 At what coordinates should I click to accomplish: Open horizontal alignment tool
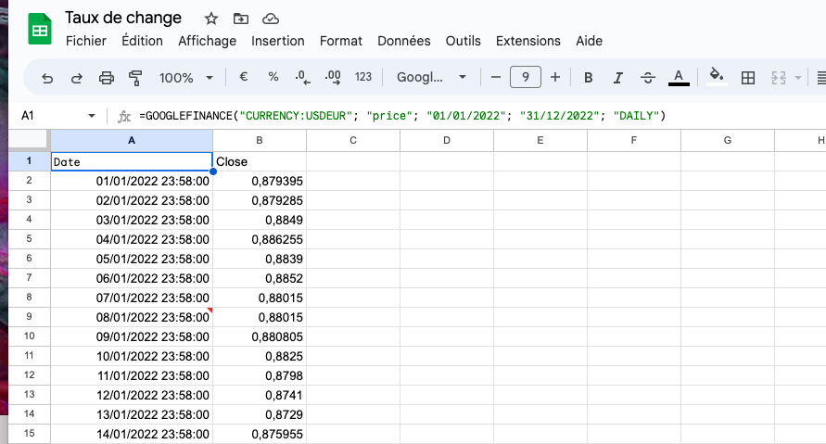coord(820,78)
